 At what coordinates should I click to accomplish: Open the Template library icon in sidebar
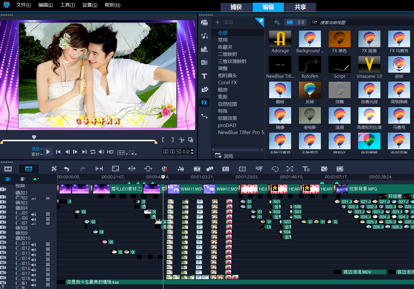(x=204, y=49)
